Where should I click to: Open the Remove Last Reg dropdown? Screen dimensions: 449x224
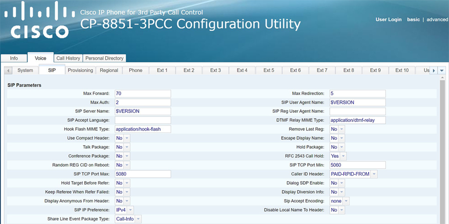point(337,129)
